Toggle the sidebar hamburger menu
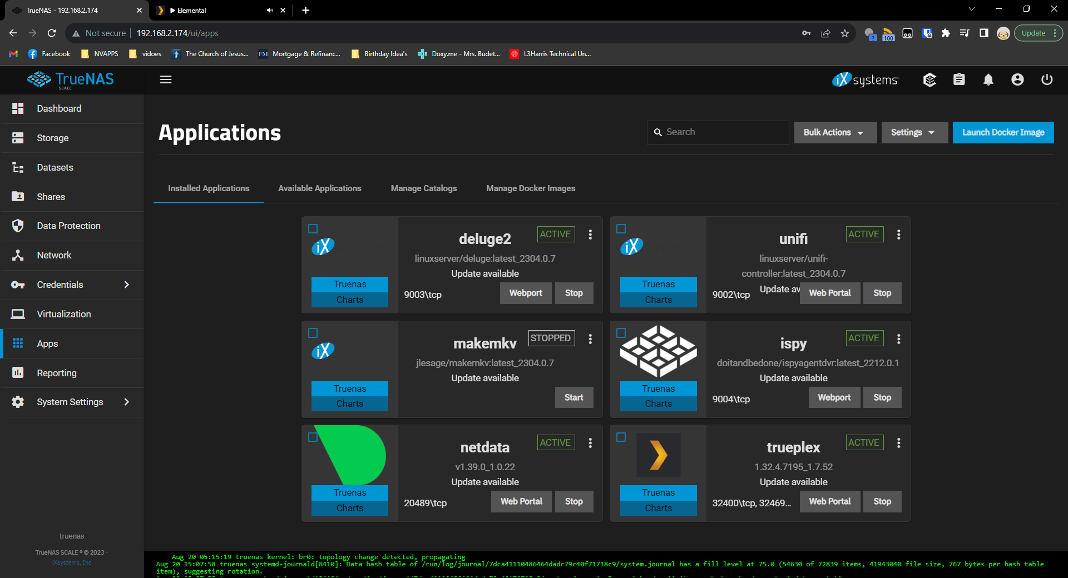1068x578 pixels. point(166,79)
